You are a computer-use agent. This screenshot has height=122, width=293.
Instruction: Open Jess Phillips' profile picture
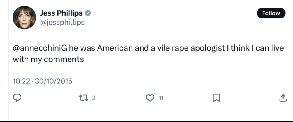[x=24, y=18]
